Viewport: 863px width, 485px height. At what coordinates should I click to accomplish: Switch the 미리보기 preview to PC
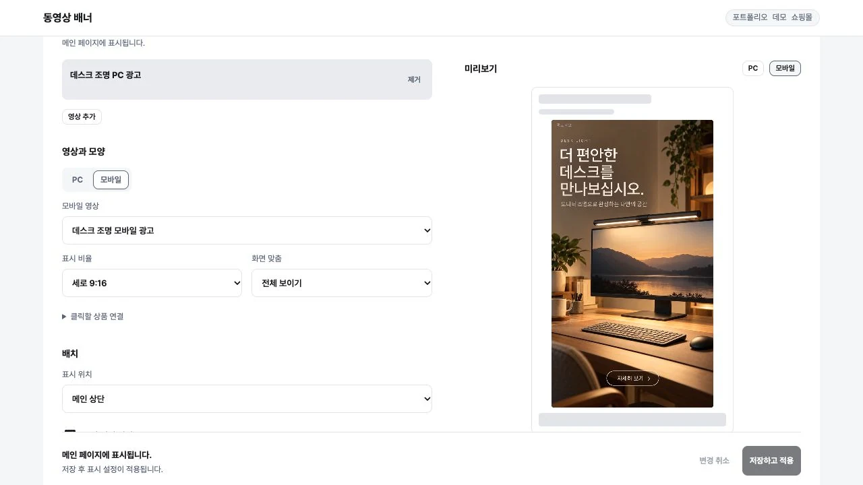[753, 68]
